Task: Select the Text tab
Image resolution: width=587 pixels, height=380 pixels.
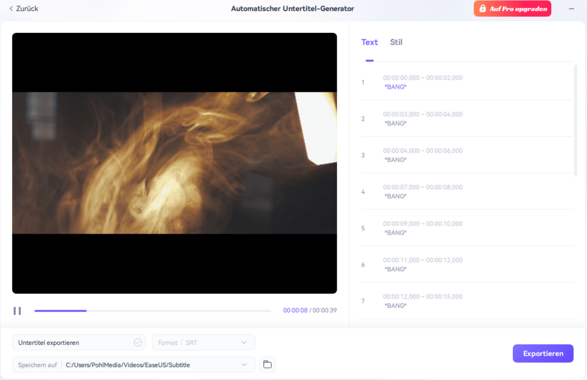Action: (x=369, y=42)
